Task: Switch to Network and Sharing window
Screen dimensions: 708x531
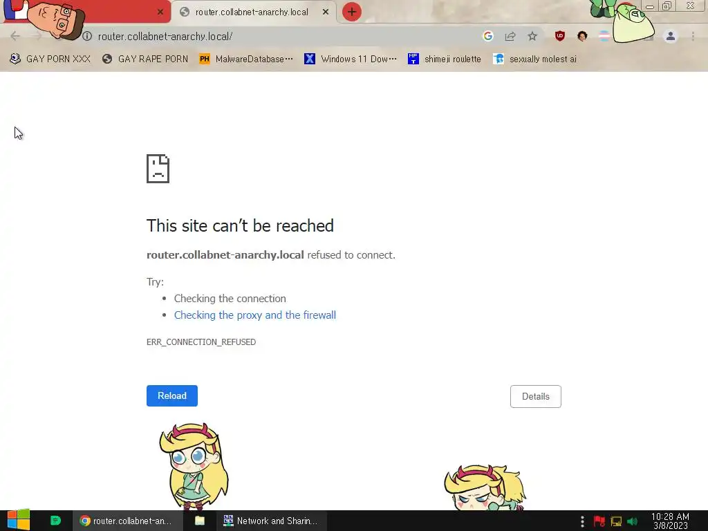Action: click(271, 521)
